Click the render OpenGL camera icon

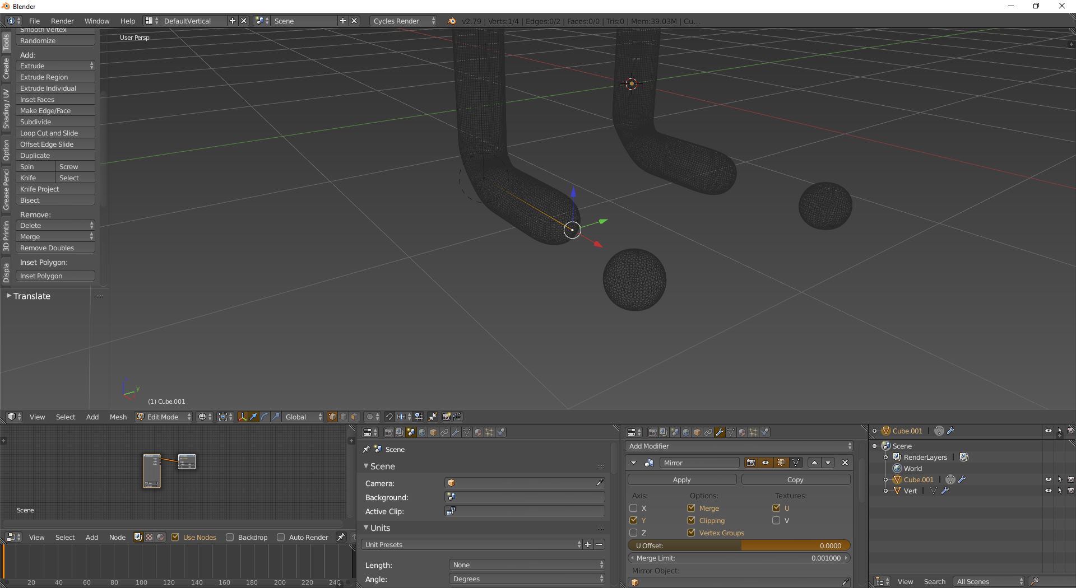(446, 417)
